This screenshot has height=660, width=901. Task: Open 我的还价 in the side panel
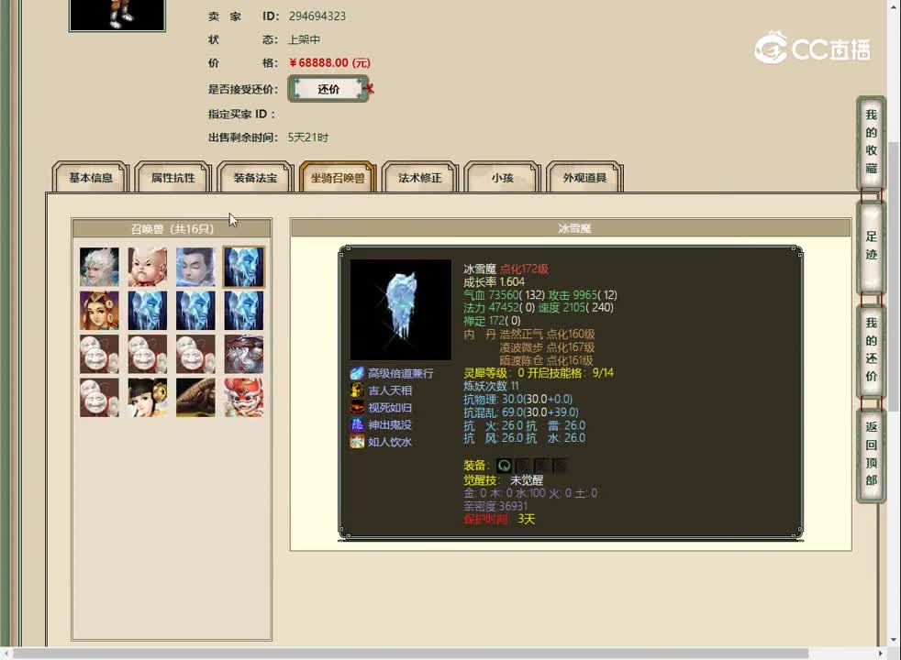pyautogui.click(x=871, y=349)
